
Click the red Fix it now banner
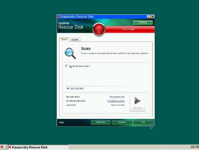tap(128, 29)
